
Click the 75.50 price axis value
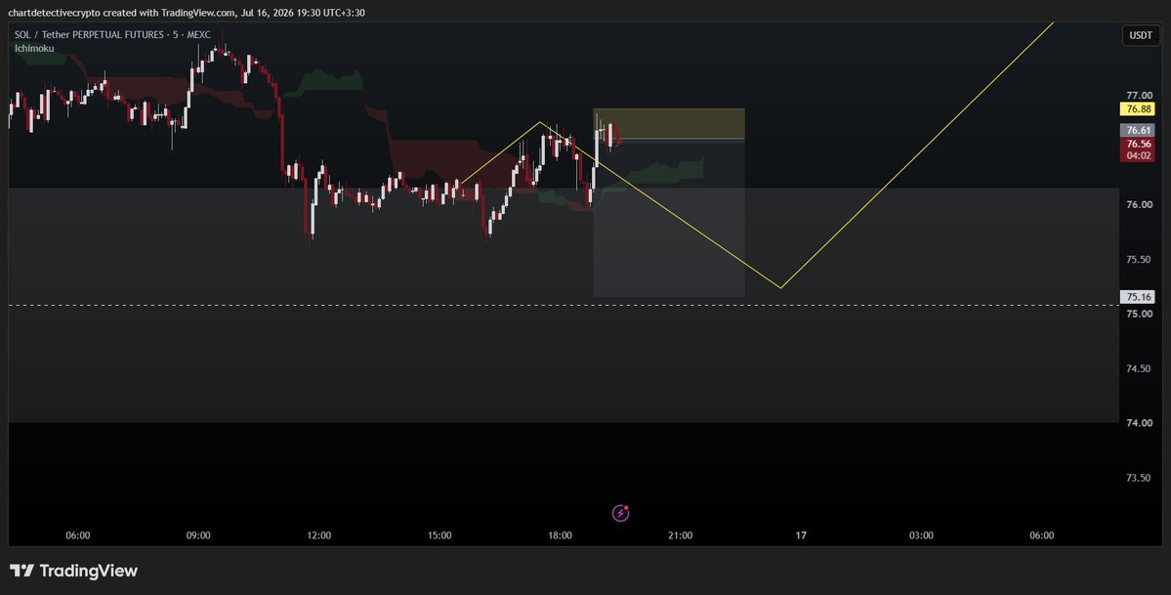coord(1139,259)
